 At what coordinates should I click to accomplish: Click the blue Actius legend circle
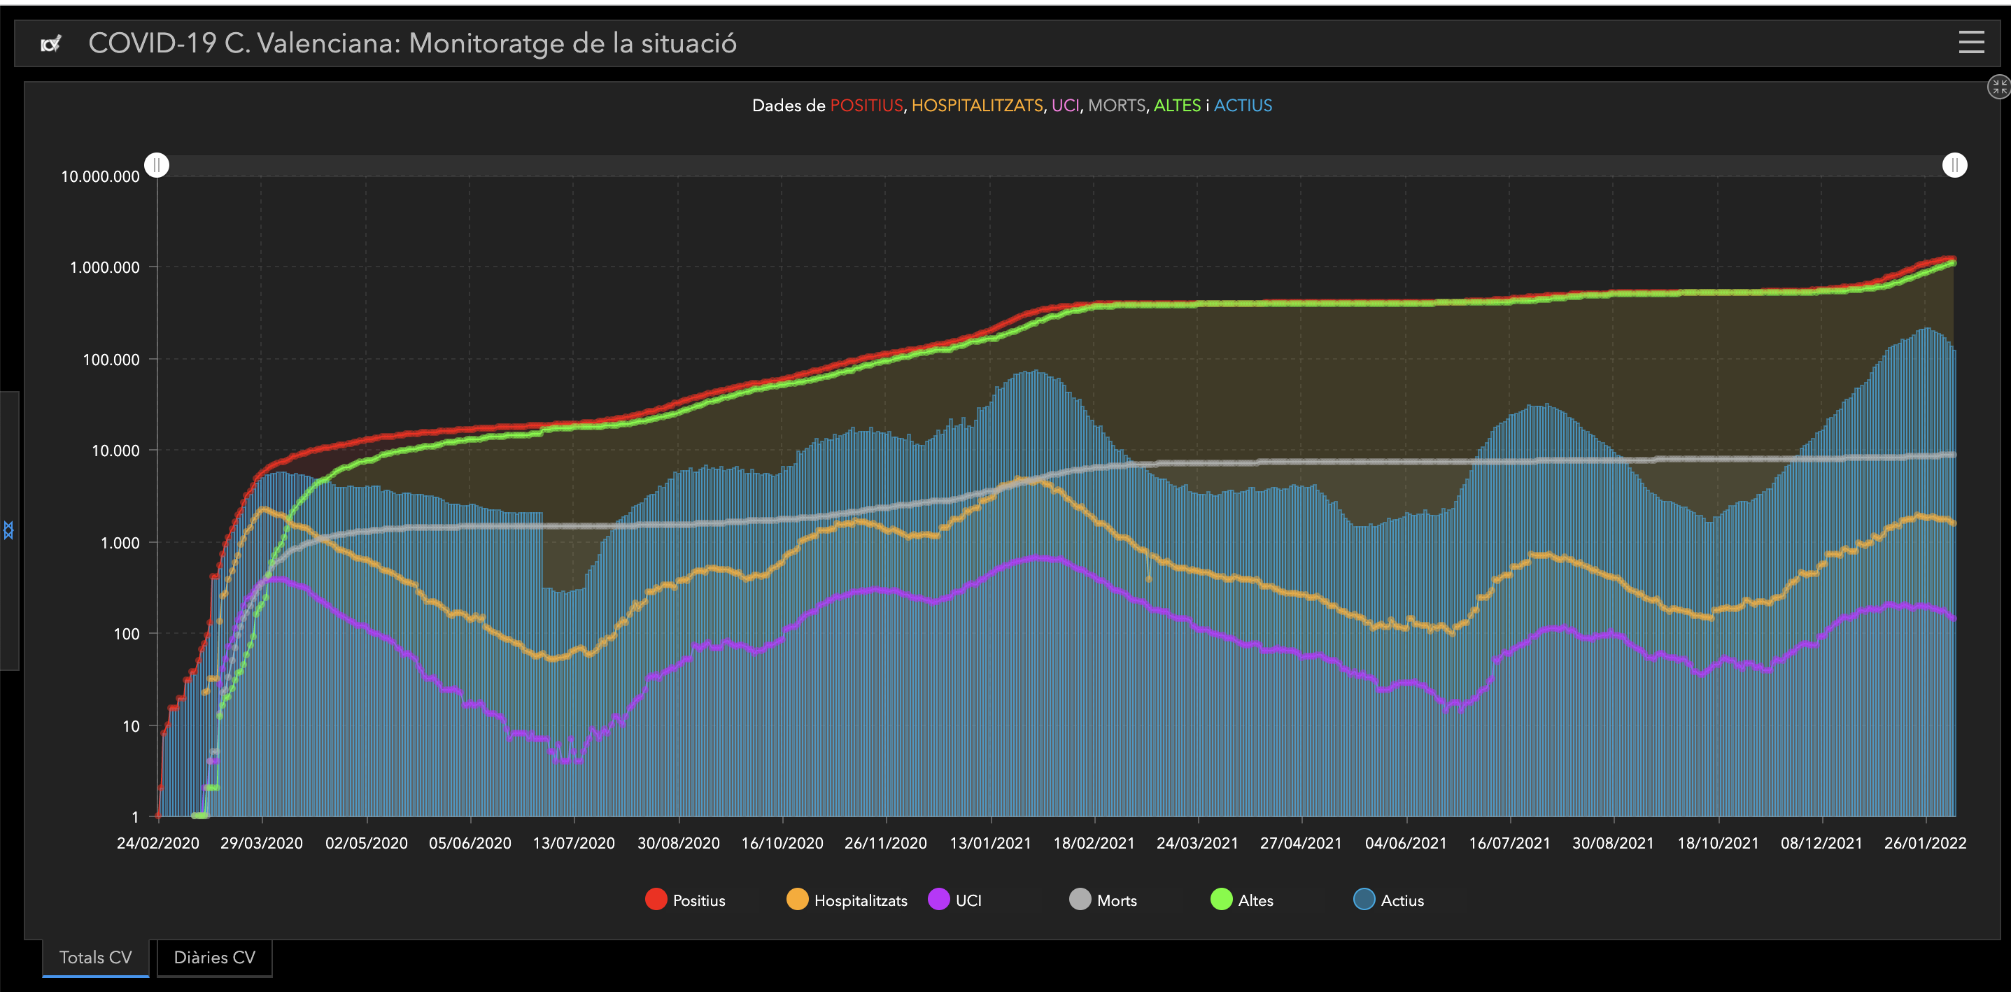pos(1364,899)
